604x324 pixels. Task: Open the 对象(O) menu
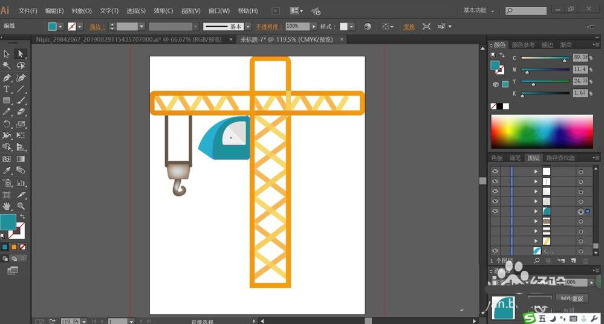point(81,11)
